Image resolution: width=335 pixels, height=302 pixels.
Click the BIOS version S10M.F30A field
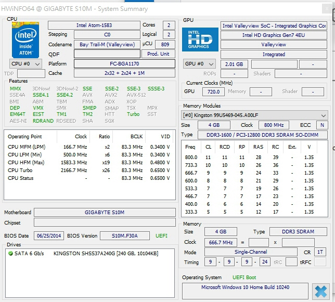click(125, 236)
